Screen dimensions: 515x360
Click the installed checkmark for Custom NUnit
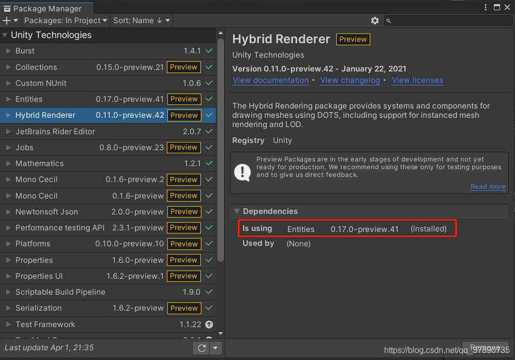click(209, 83)
